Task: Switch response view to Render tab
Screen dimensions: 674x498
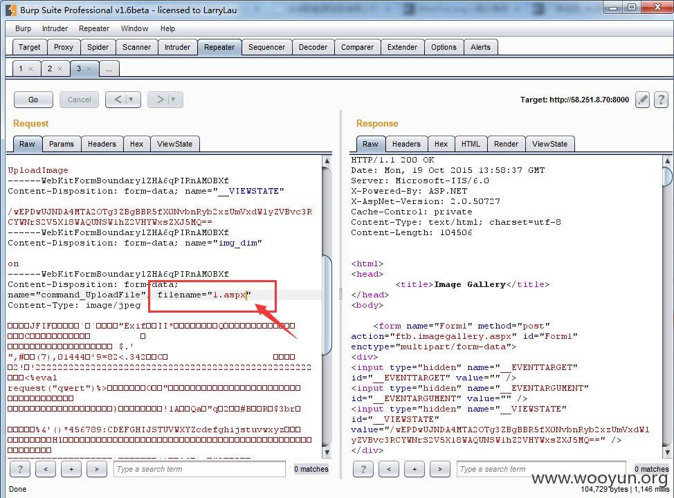Action: [x=506, y=144]
